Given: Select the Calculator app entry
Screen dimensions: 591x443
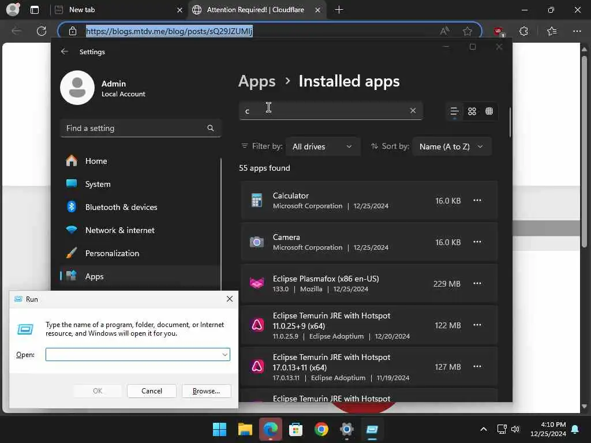Looking at the screenshot, I should click(x=369, y=200).
